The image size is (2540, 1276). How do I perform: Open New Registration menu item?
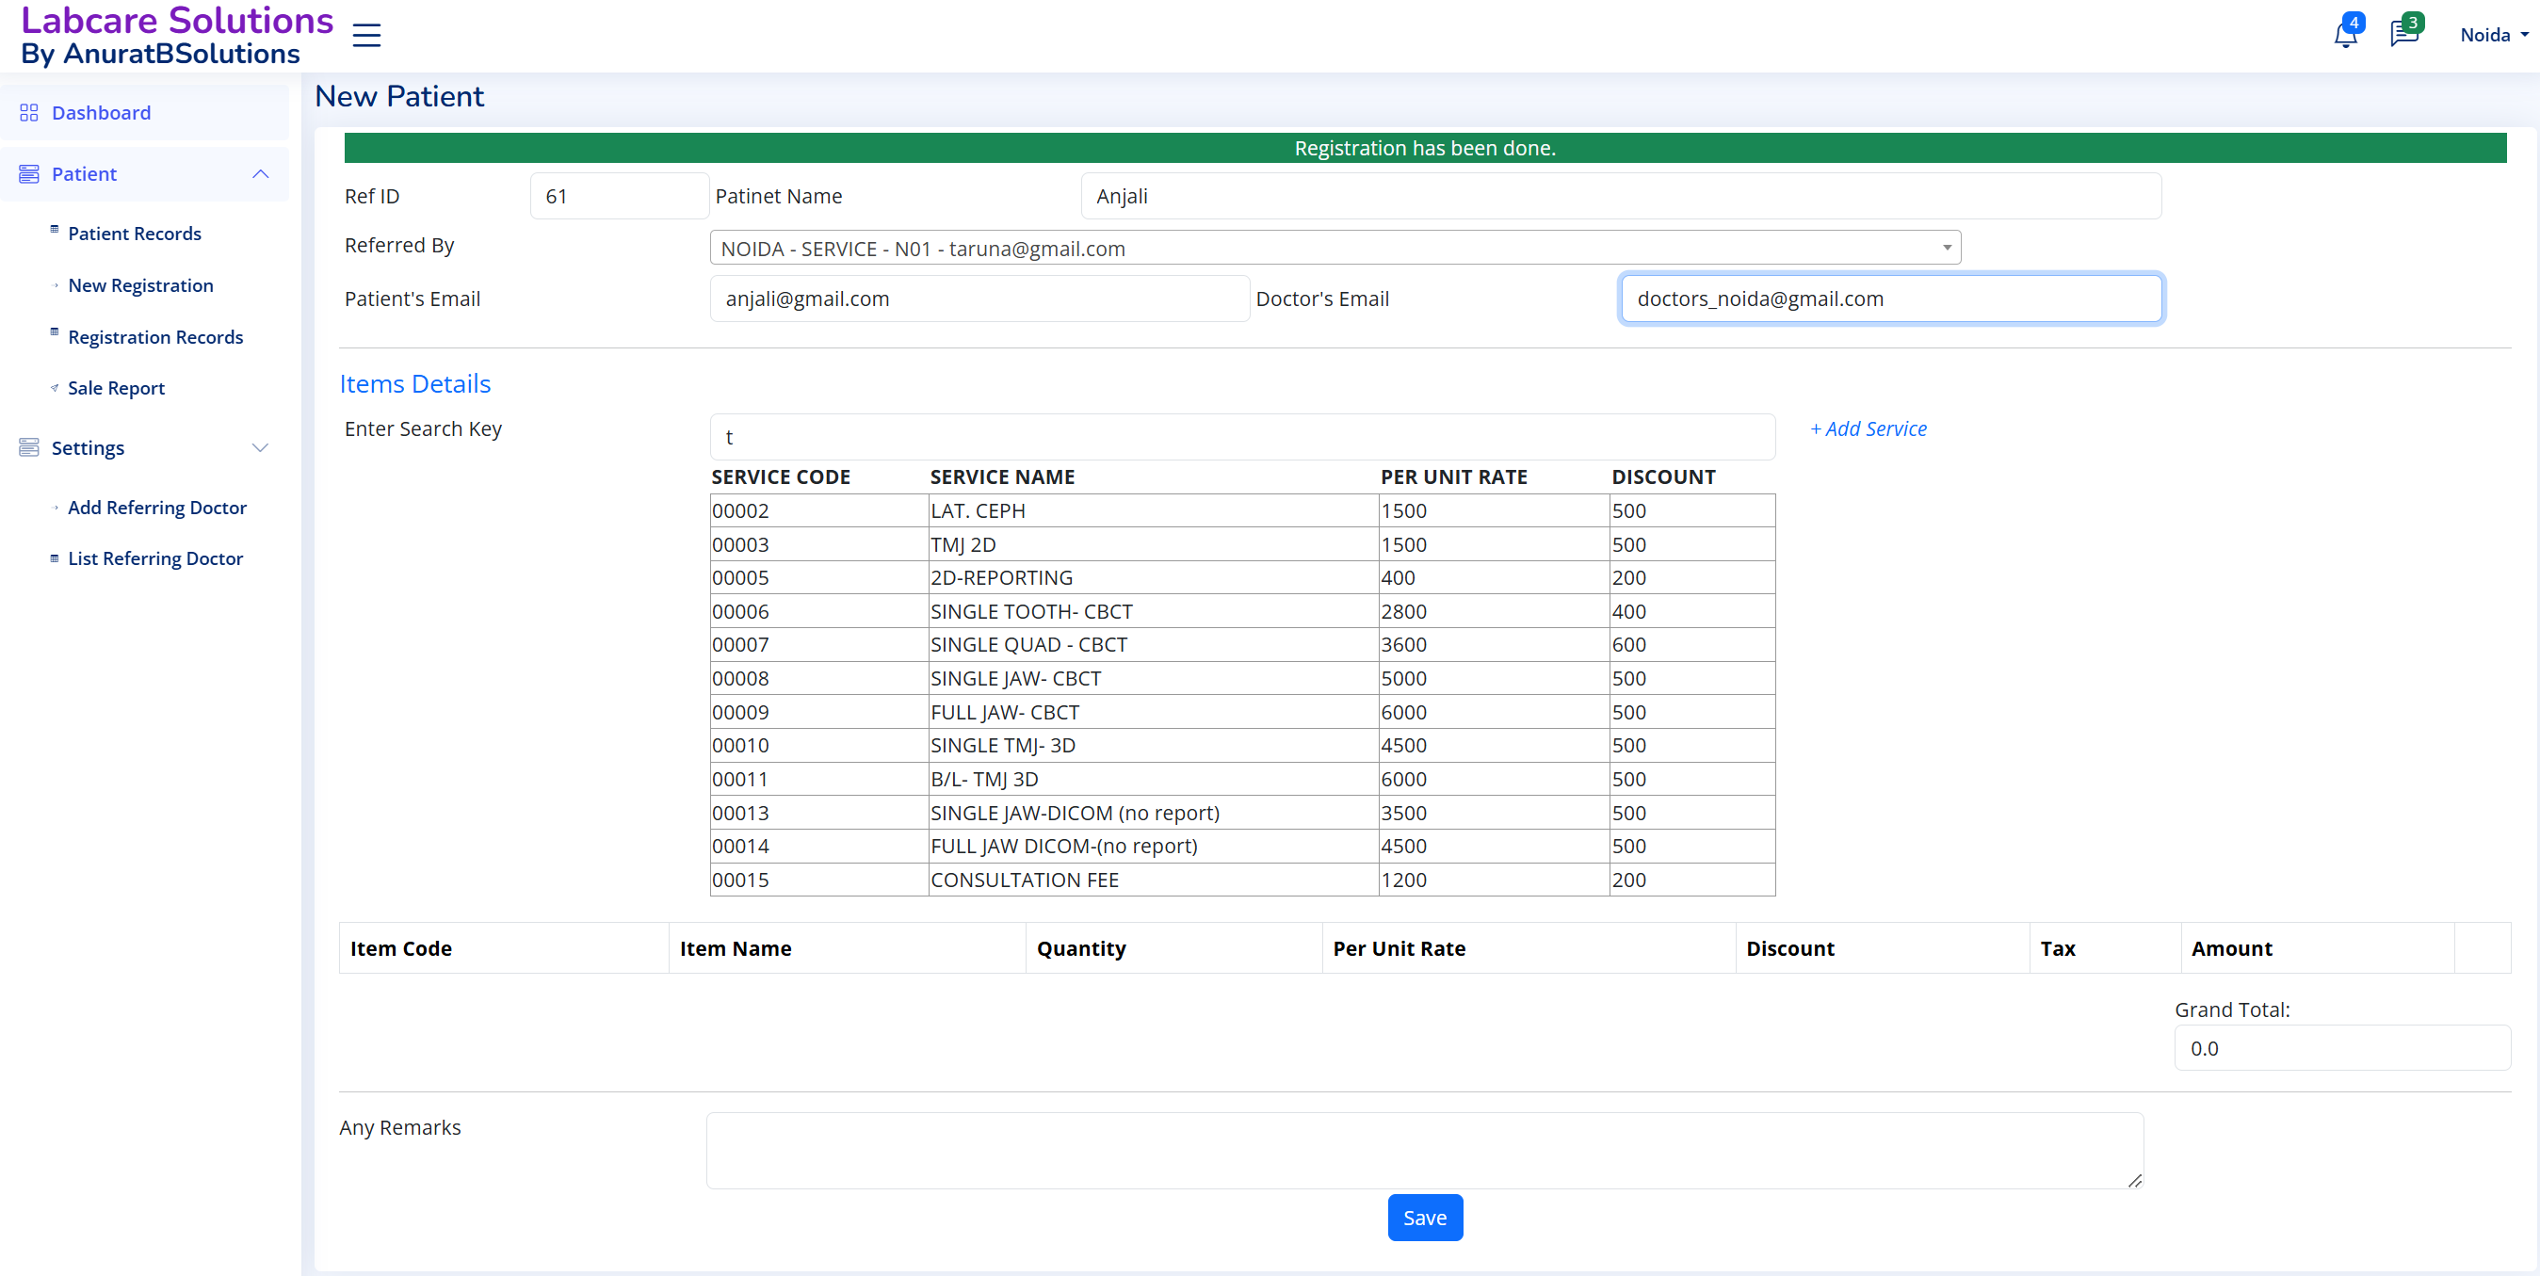pyautogui.click(x=140, y=285)
